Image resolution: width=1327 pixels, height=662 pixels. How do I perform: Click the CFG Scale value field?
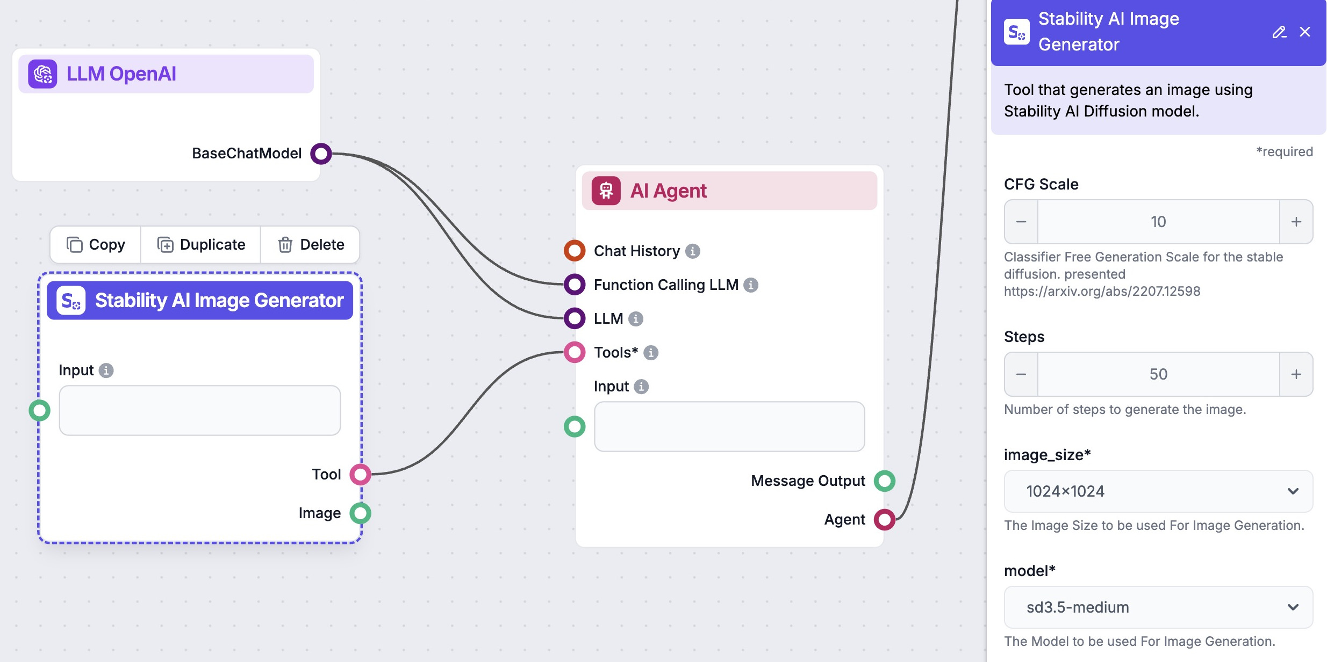point(1158,222)
